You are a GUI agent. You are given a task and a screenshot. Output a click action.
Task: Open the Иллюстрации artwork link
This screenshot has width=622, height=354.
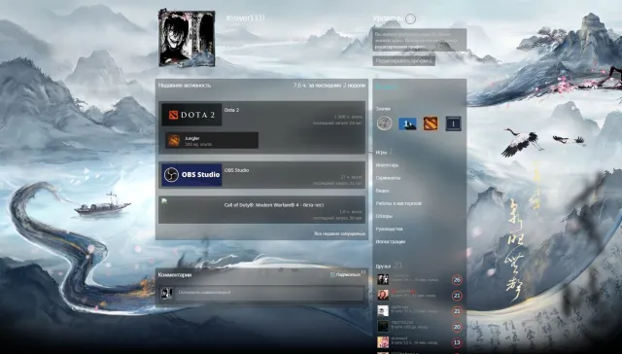(x=391, y=241)
